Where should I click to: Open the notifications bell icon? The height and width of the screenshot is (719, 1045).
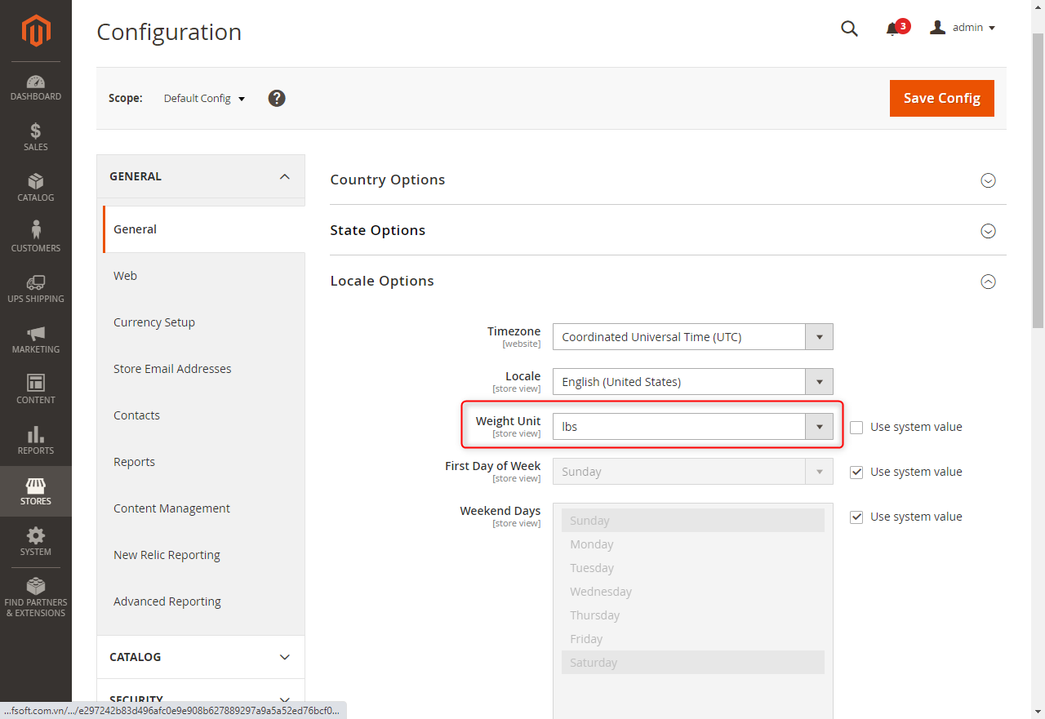(x=892, y=29)
